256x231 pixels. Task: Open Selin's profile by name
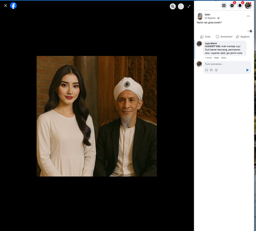(207, 14)
